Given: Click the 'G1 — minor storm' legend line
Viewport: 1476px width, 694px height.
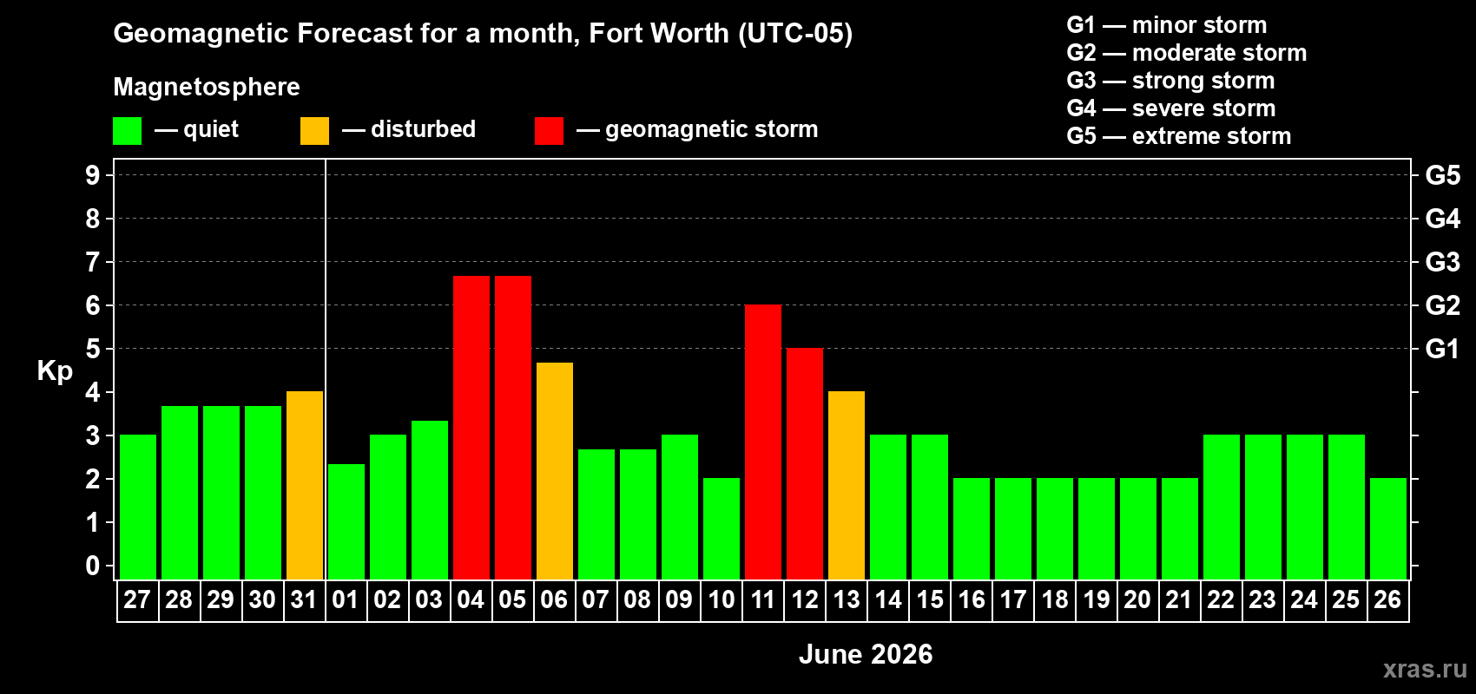Looking at the screenshot, I should pyautogui.click(x=1167, y=25).
